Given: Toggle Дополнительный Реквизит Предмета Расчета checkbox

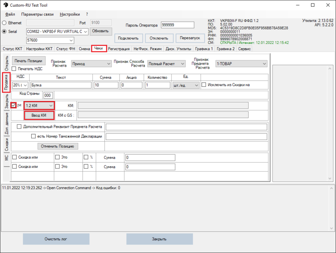Looking at the screenshot, I should pos(19,126).
